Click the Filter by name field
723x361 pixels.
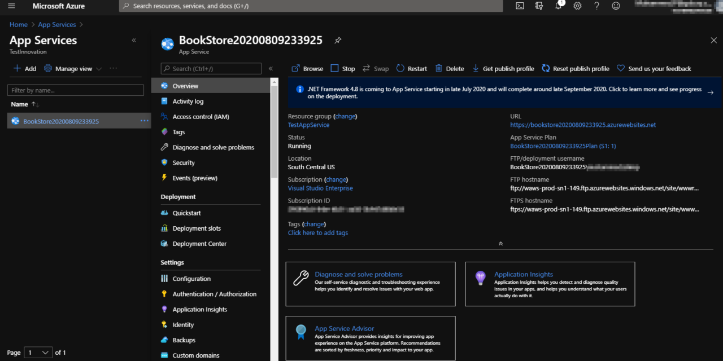click(x=75, y=90)
